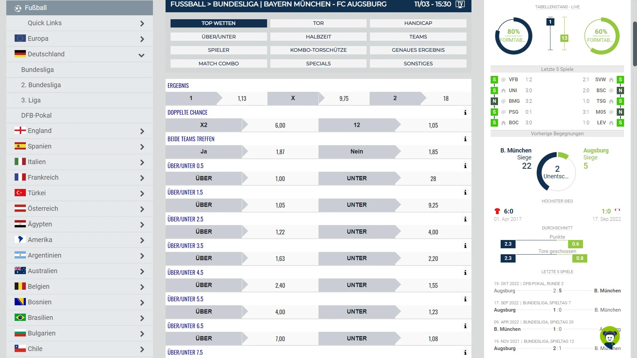
Task: Open the SPECIALS tab
Action: click(x=318, y=64)
